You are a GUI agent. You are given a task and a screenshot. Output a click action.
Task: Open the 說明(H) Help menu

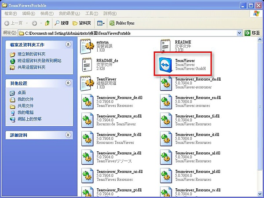110,14
